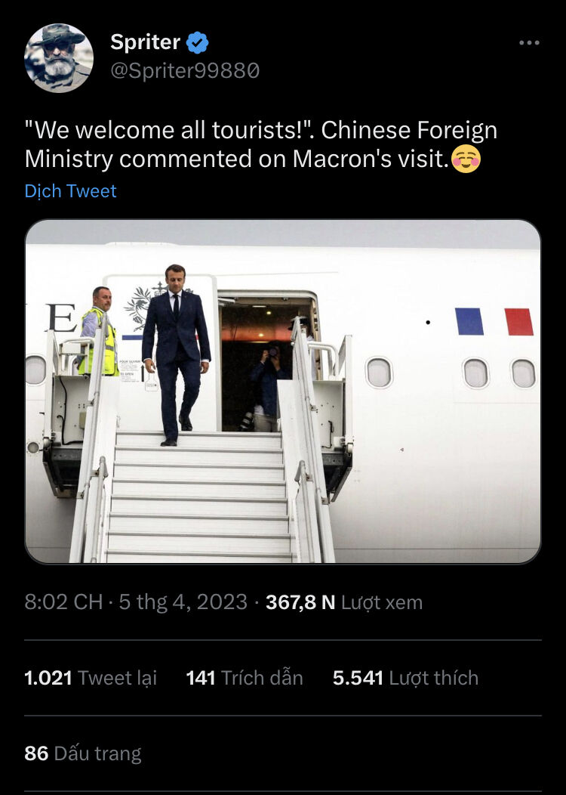Open Spriter's profile avatar picture

59,58
